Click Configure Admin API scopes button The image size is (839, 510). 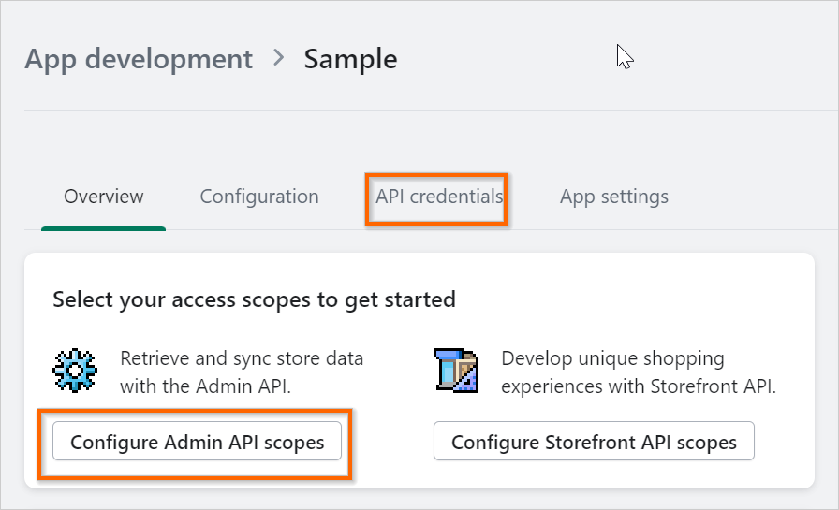click(x=197, y=442)
